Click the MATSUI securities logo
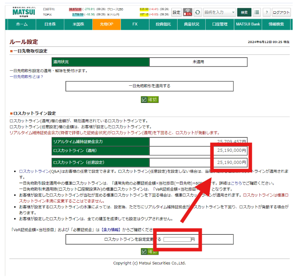This screenshot has width=298, height=277. point(23,12)
